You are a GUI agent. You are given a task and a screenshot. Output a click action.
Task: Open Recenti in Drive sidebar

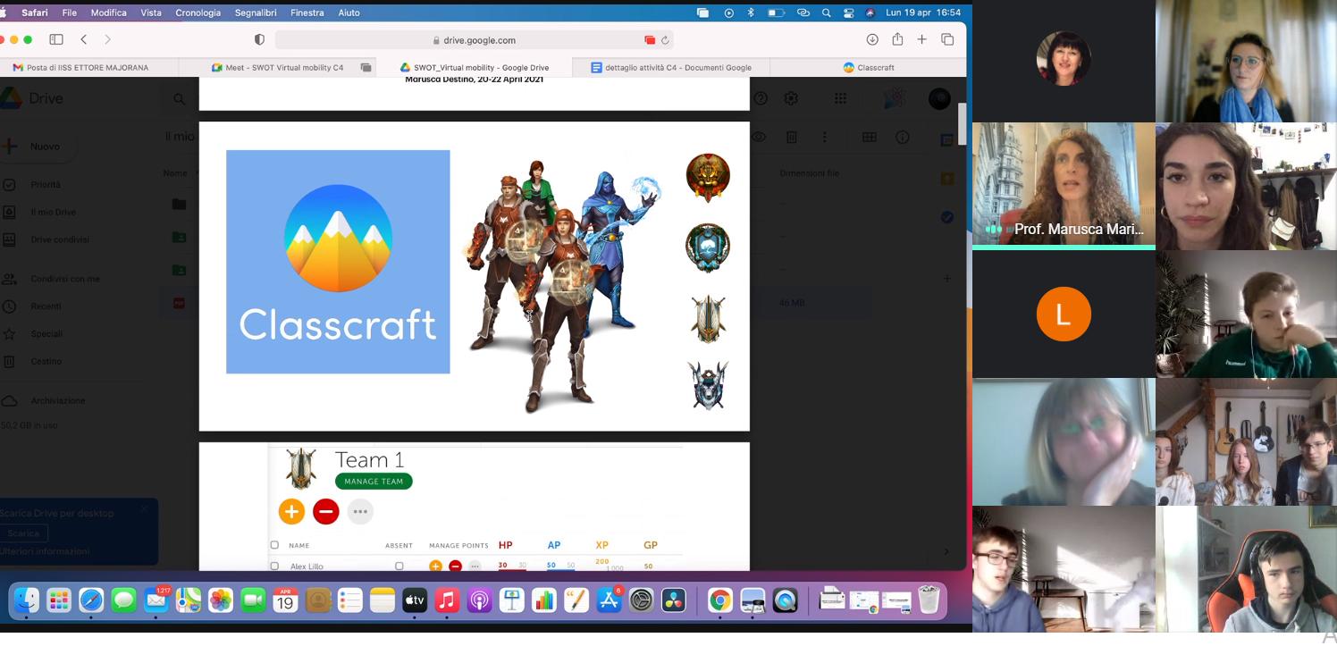46,306
